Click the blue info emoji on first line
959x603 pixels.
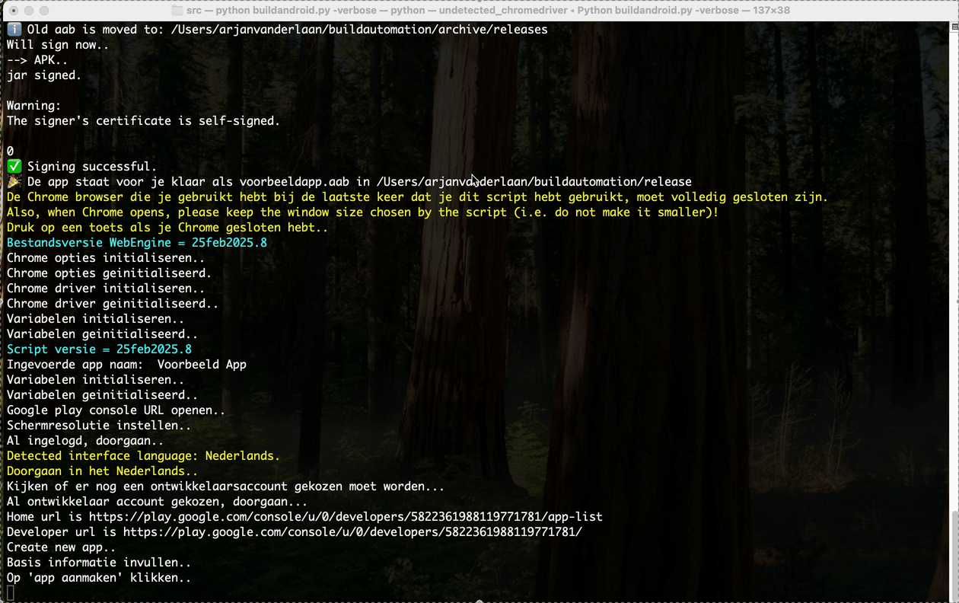14,30
